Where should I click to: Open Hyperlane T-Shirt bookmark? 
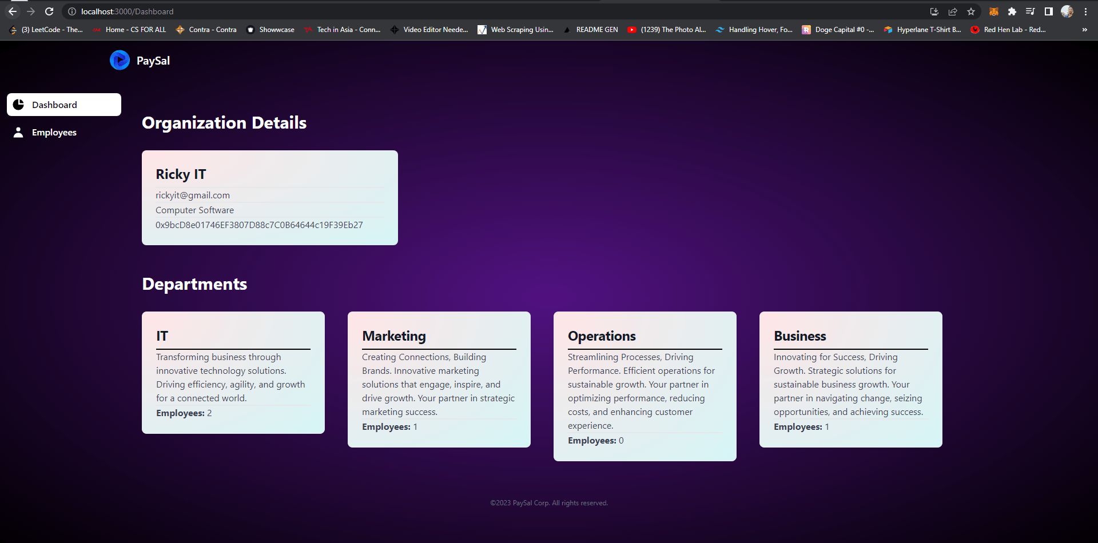coord(922,30)
